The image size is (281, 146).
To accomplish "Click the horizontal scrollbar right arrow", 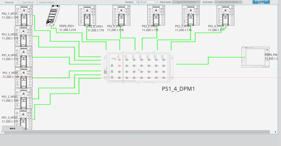I will [x=276, y=132].
